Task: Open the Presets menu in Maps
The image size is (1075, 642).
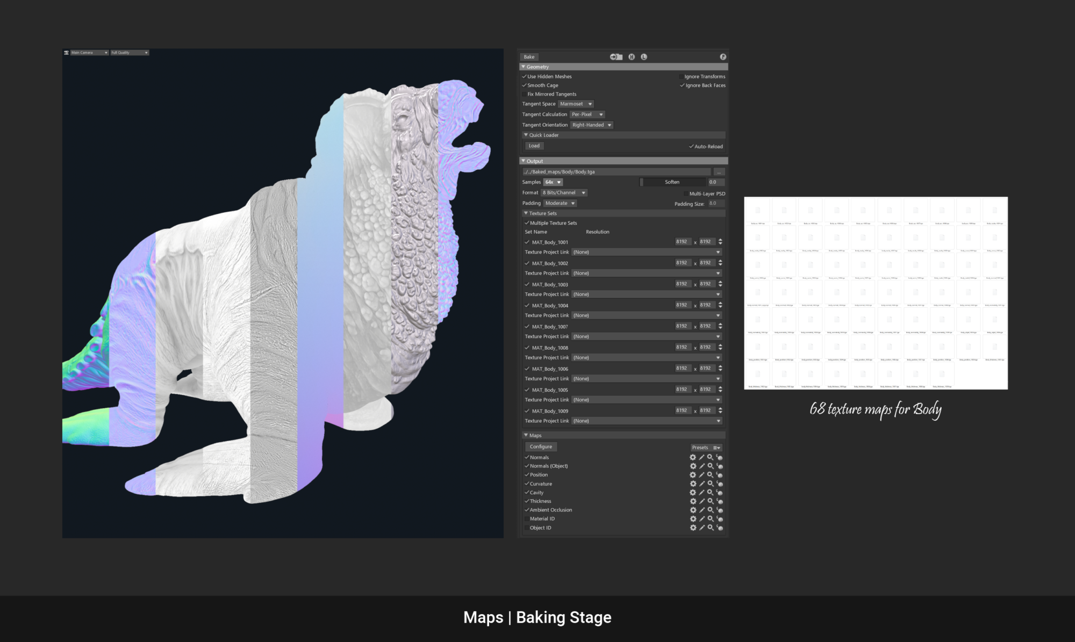Action: pos(706,448)
